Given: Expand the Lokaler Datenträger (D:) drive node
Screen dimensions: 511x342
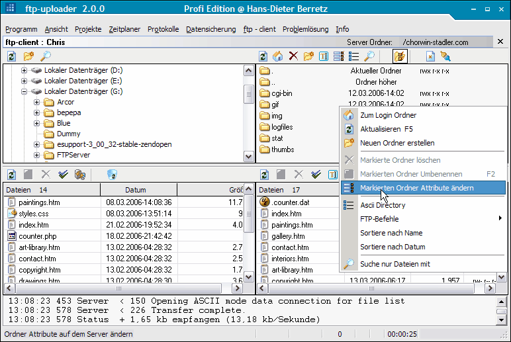Looking at the screenshot, I should click(24, 71).
